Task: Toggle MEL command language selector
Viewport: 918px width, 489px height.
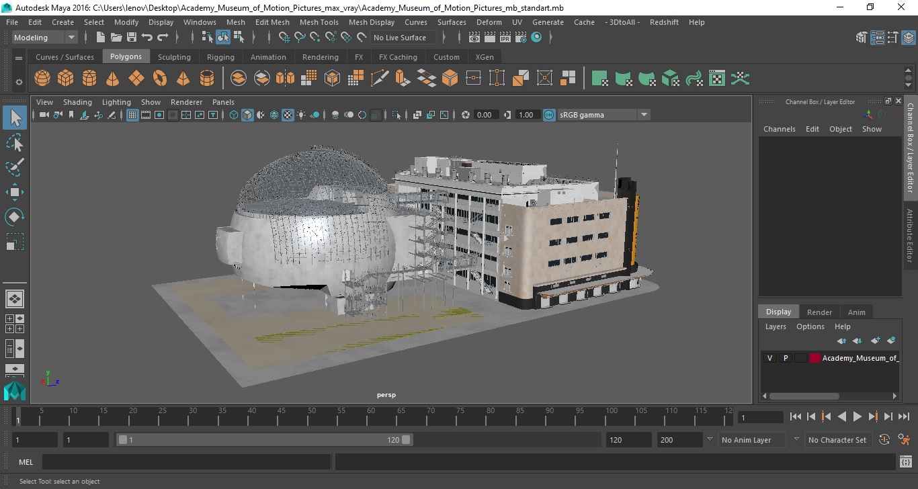Action: pos(26,462)
